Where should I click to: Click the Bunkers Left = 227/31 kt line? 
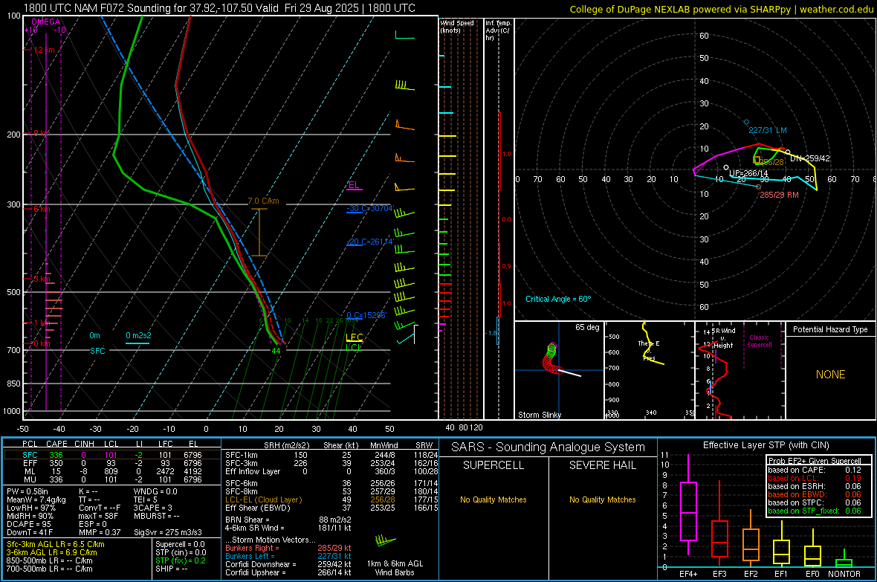[x=288, y=556]
